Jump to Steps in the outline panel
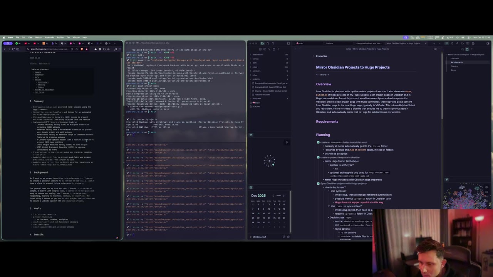 453,70
